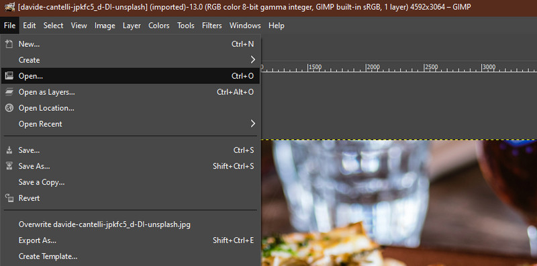Click the New document icon in File menu
The image size is (537, 266).
click(9, 44)
